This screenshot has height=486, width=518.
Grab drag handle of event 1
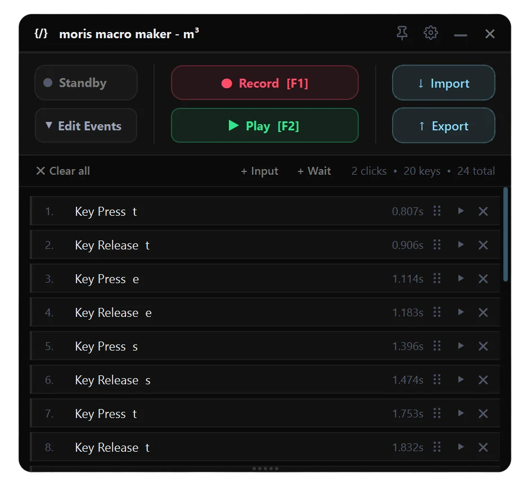(437, 211)
